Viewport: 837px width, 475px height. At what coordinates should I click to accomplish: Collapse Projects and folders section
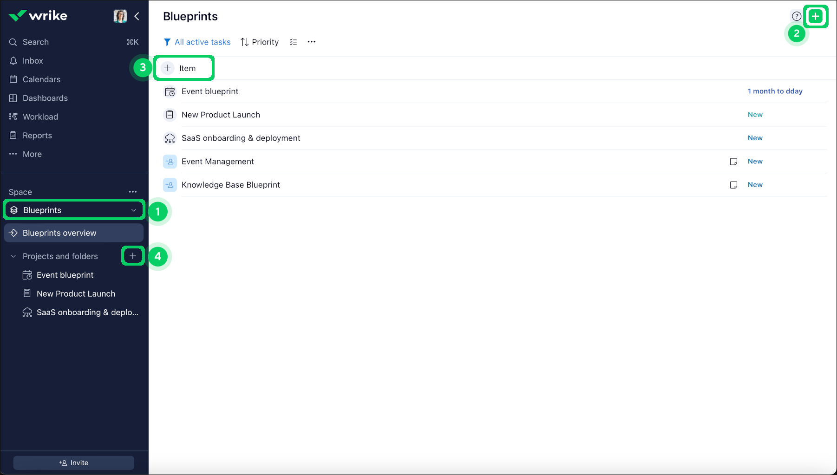coord(13,256)
